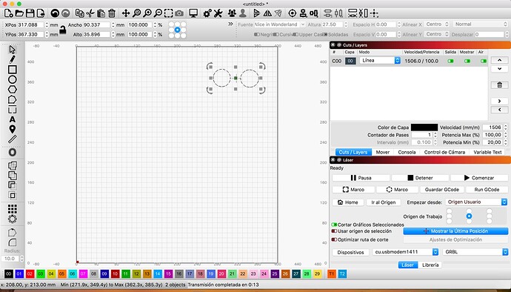Select the Text tool letter A
The width and height of the screenshot is (511, 292).
pyautogui.click(x=13, y=119)
